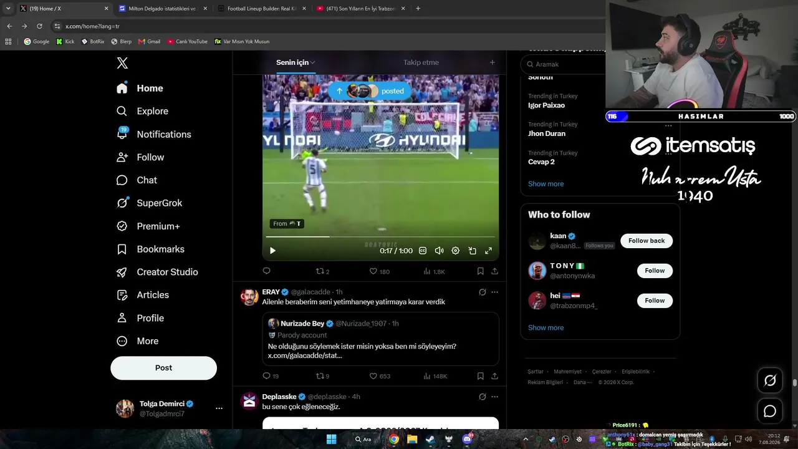Share the football video post
This screenshot has height=449, width=798.
(494, 271)
